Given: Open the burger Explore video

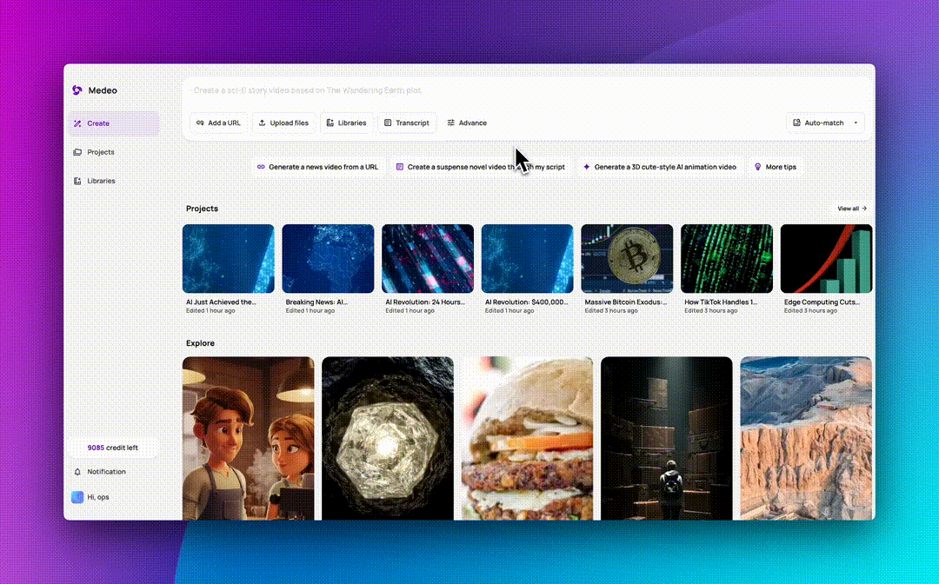Looking at the screenshot, I should pyautogui.click(x=527, y=438).
